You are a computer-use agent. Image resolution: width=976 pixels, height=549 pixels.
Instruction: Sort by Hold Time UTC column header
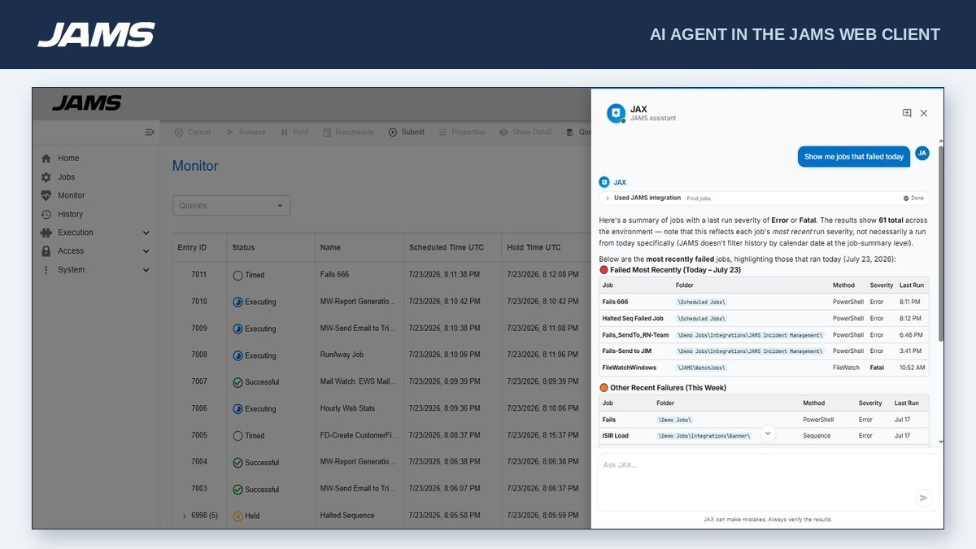tap(534, 247)
